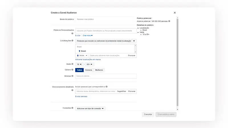Viewport: 228px width, 128px height.
Task: Select Mulheres gender option
Action: [99, 70]
